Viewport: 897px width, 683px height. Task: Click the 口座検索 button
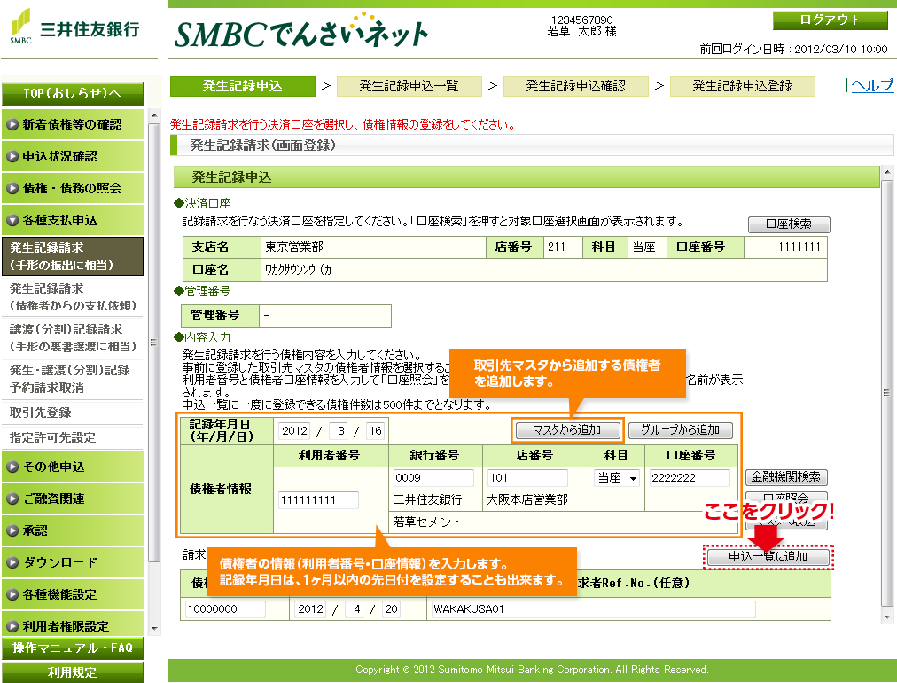(x=789, y=224)
